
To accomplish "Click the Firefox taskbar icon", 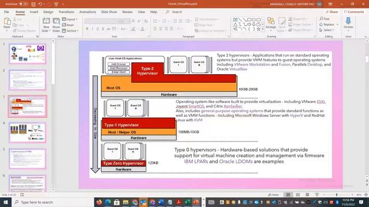I will pos(99,202).
